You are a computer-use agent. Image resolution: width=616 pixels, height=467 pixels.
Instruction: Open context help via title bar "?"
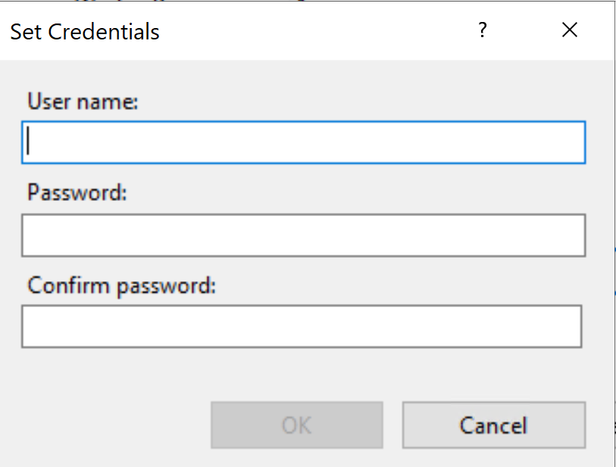point(482,30)
